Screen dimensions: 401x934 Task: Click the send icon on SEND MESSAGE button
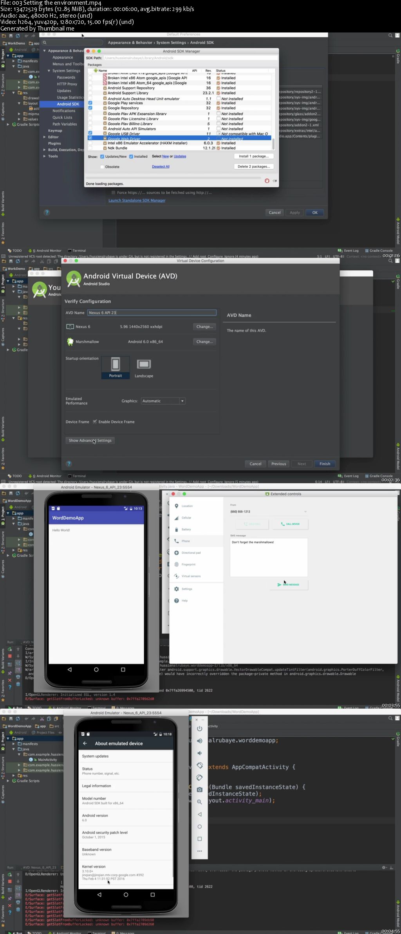click(x=279, y=585)
